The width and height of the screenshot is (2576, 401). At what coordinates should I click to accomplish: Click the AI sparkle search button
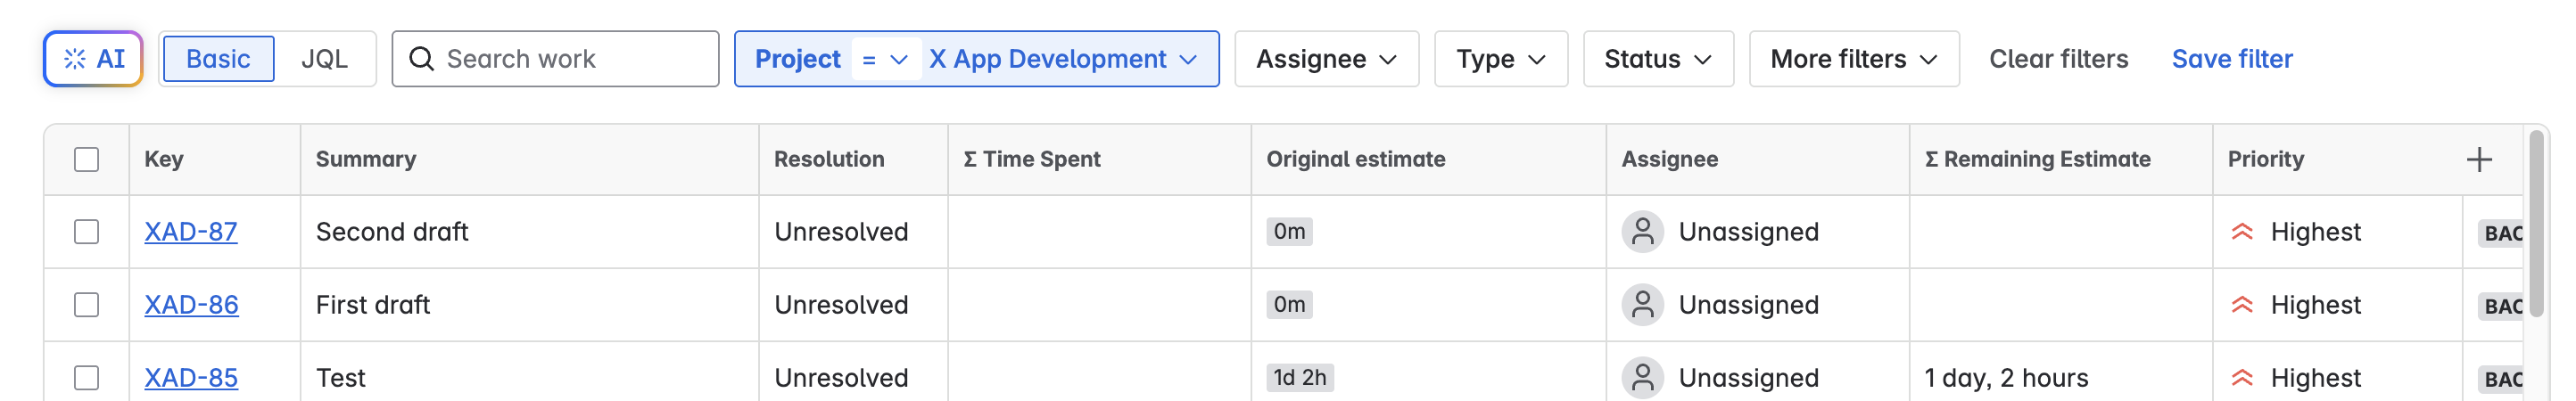coord(93,59)
